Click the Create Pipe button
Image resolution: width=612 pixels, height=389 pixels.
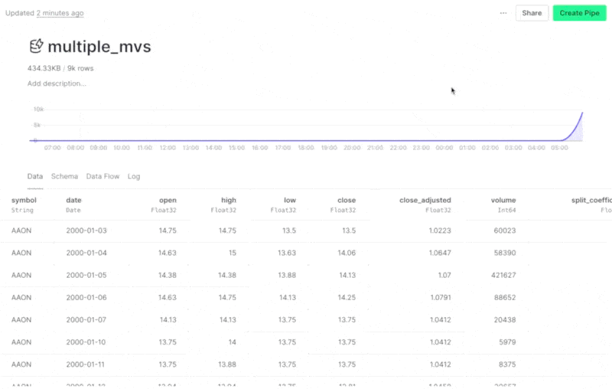pos(578,13)
